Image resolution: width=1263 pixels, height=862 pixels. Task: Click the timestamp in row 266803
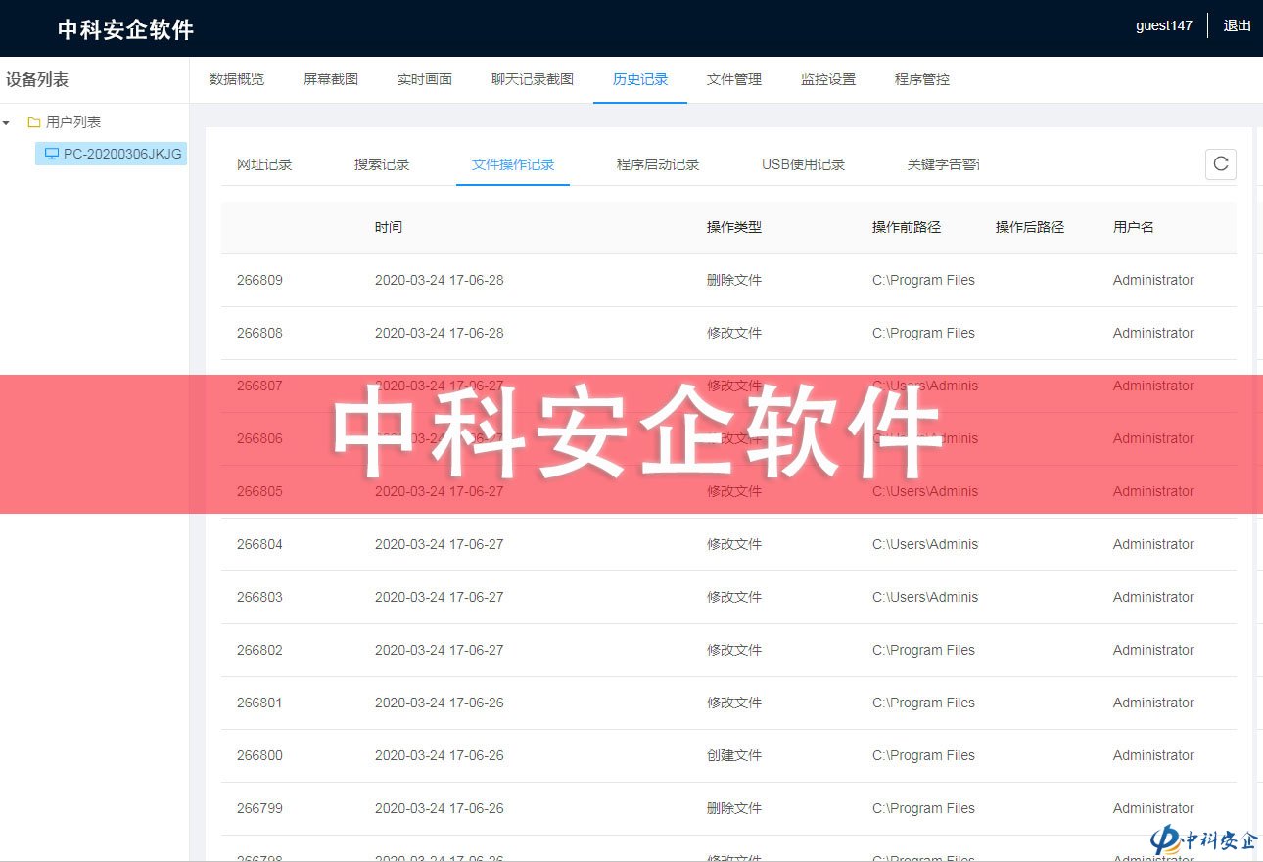[440, 597]
